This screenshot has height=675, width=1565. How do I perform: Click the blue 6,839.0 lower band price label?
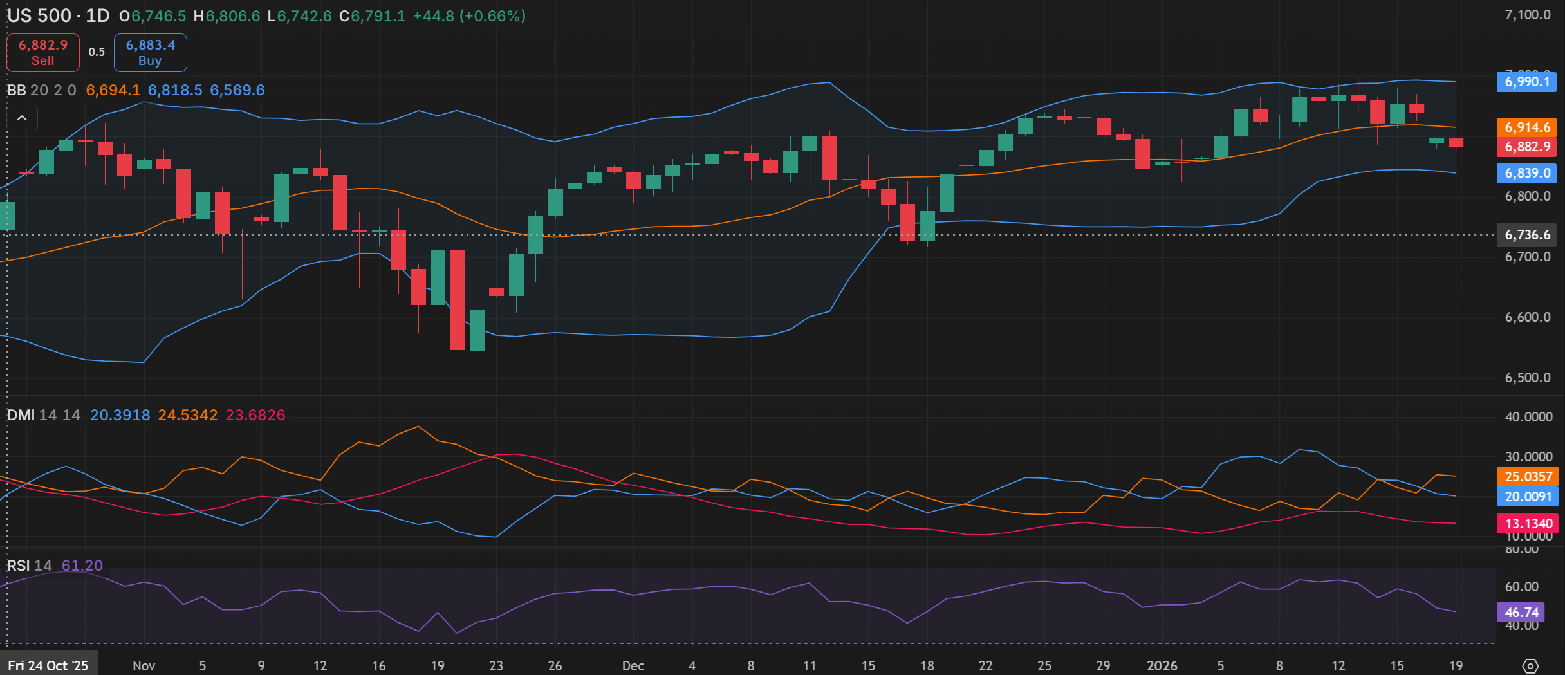(x=1526, y=173)
